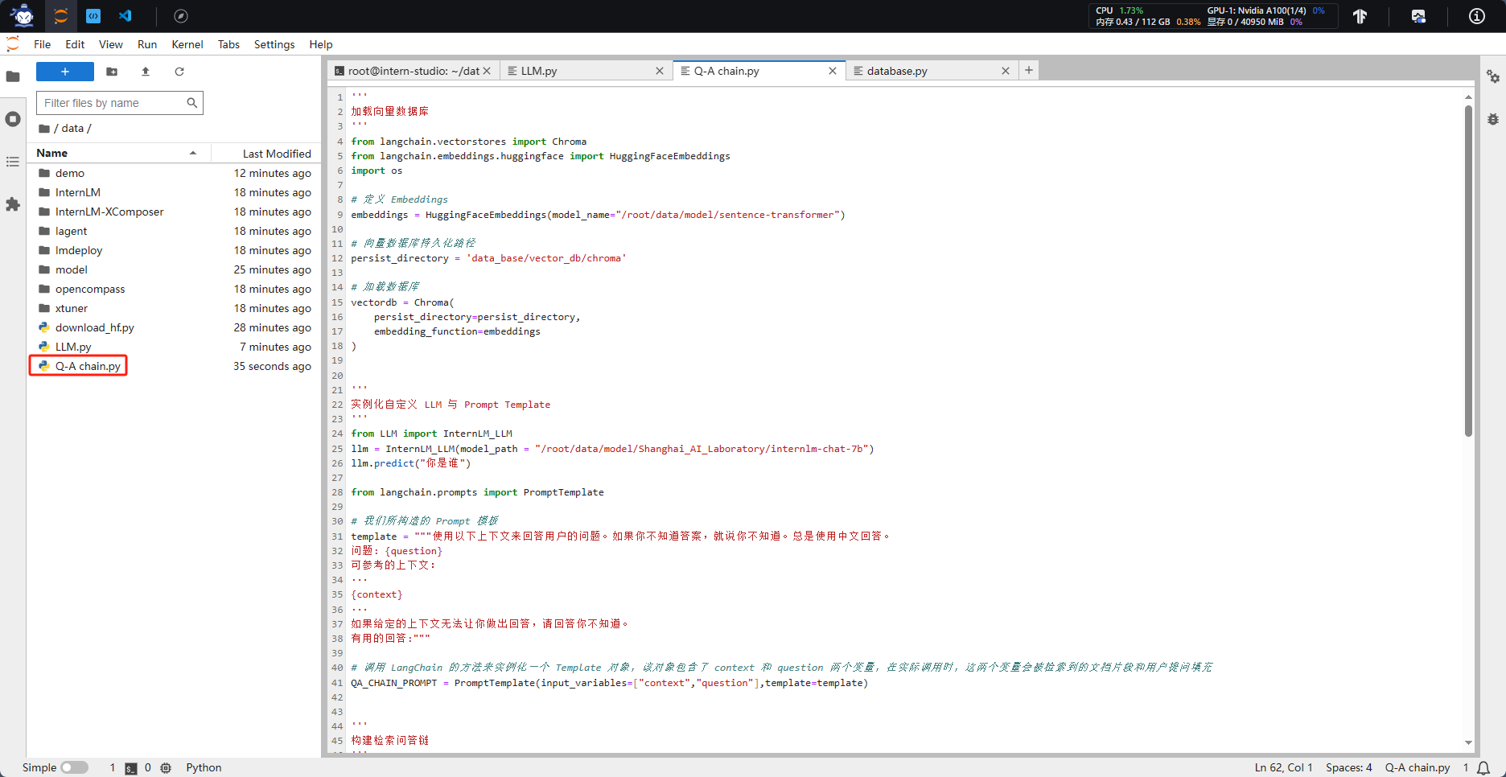Viewport: 1506px width, 777px height.
Task: Click the editor vertical scrollbar
Action: point(1468,271)
